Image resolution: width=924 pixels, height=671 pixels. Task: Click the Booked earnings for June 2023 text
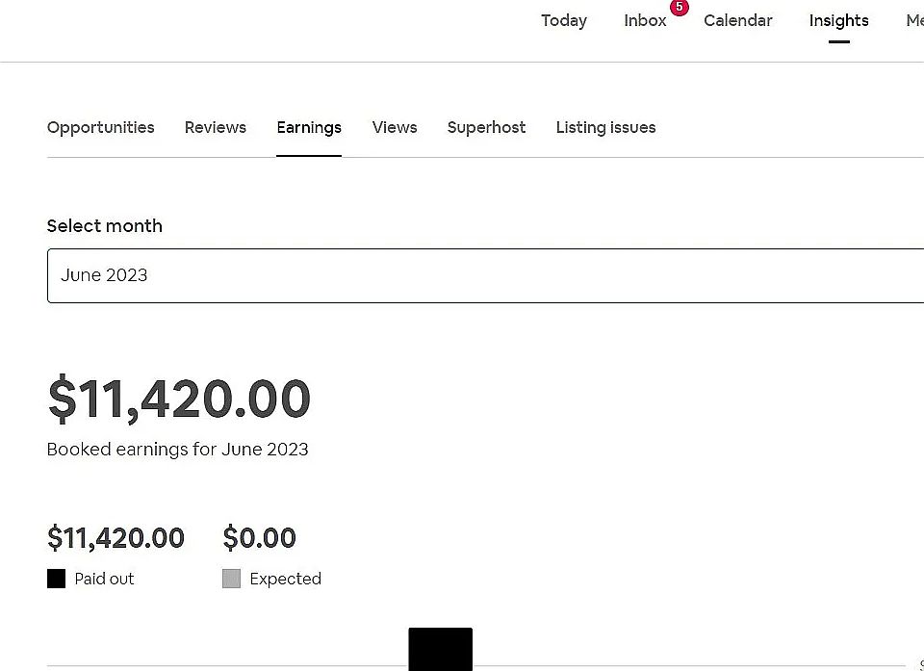tap(177, 450)
